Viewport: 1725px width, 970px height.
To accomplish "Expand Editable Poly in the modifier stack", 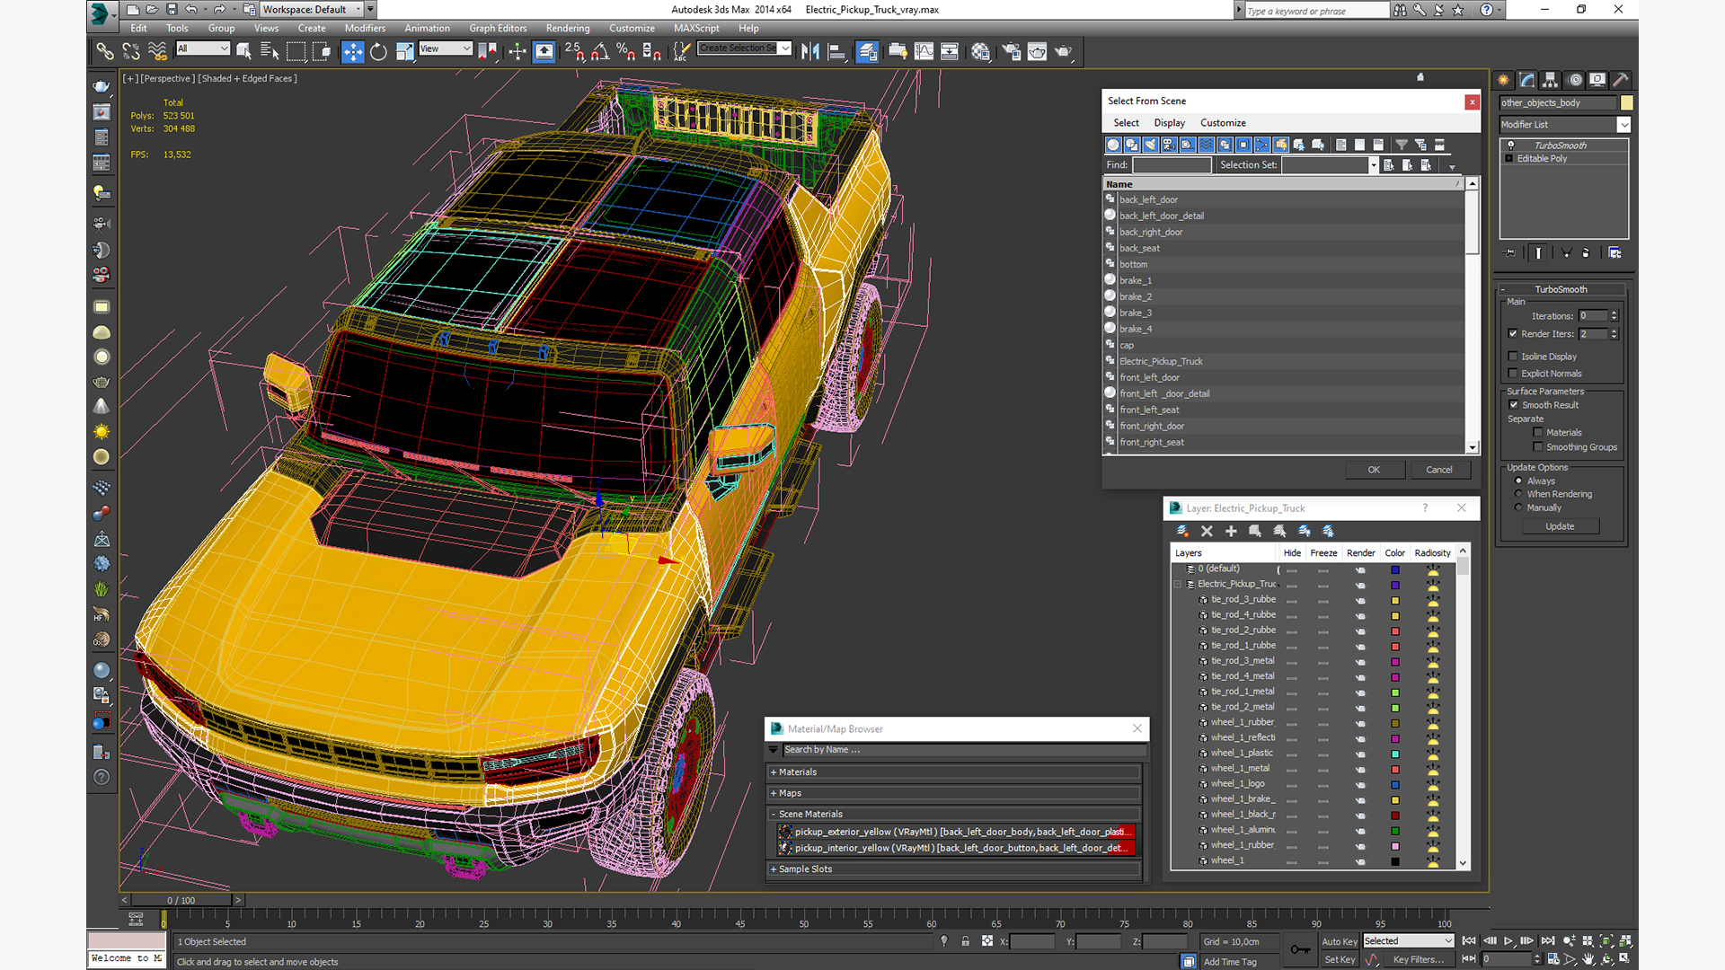I will (x=1509, y=159).
